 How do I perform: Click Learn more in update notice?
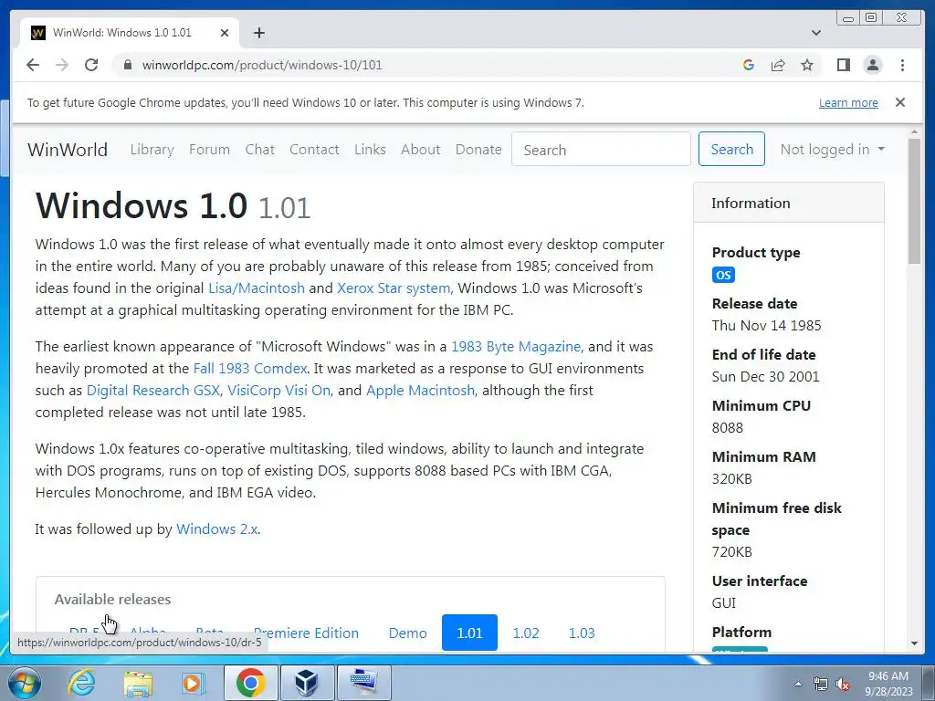click(x=848, y=102)
